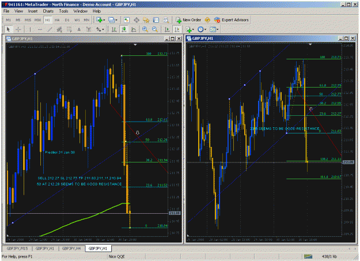Expand the new chart dropdown arrow
This screenshot has height=261, width=360.
[x=104, y=20]
